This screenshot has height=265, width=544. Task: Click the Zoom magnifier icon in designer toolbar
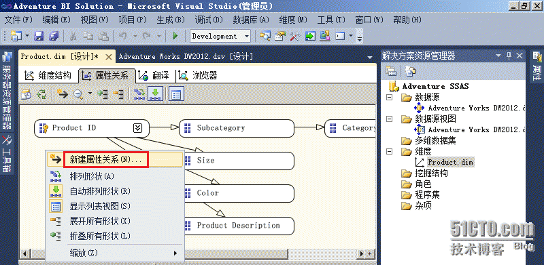click(78, 94)
